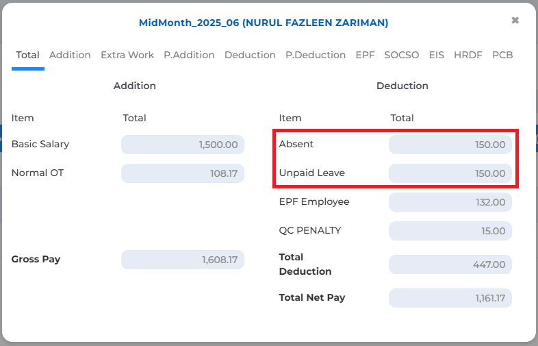View the EPF tab

pos(365,55)
